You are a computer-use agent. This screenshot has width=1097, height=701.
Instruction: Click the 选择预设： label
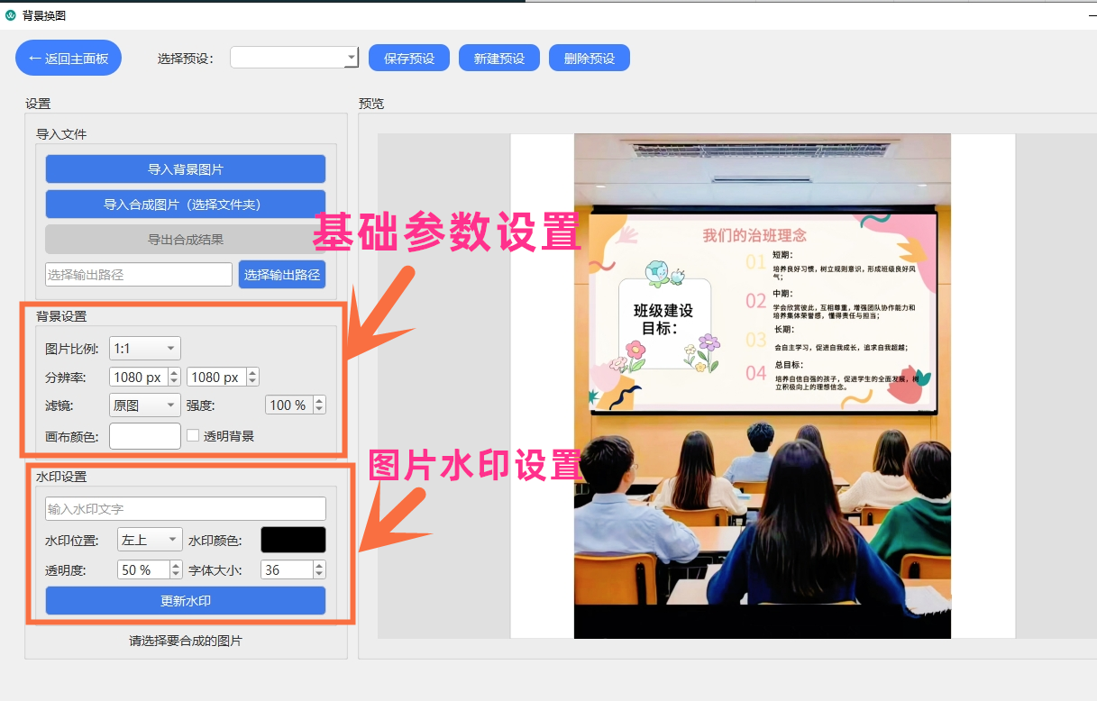pos(187,59)
